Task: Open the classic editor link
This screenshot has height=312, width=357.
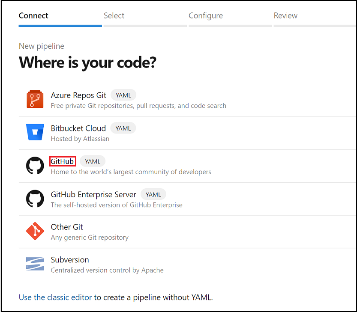Action: 55,297
